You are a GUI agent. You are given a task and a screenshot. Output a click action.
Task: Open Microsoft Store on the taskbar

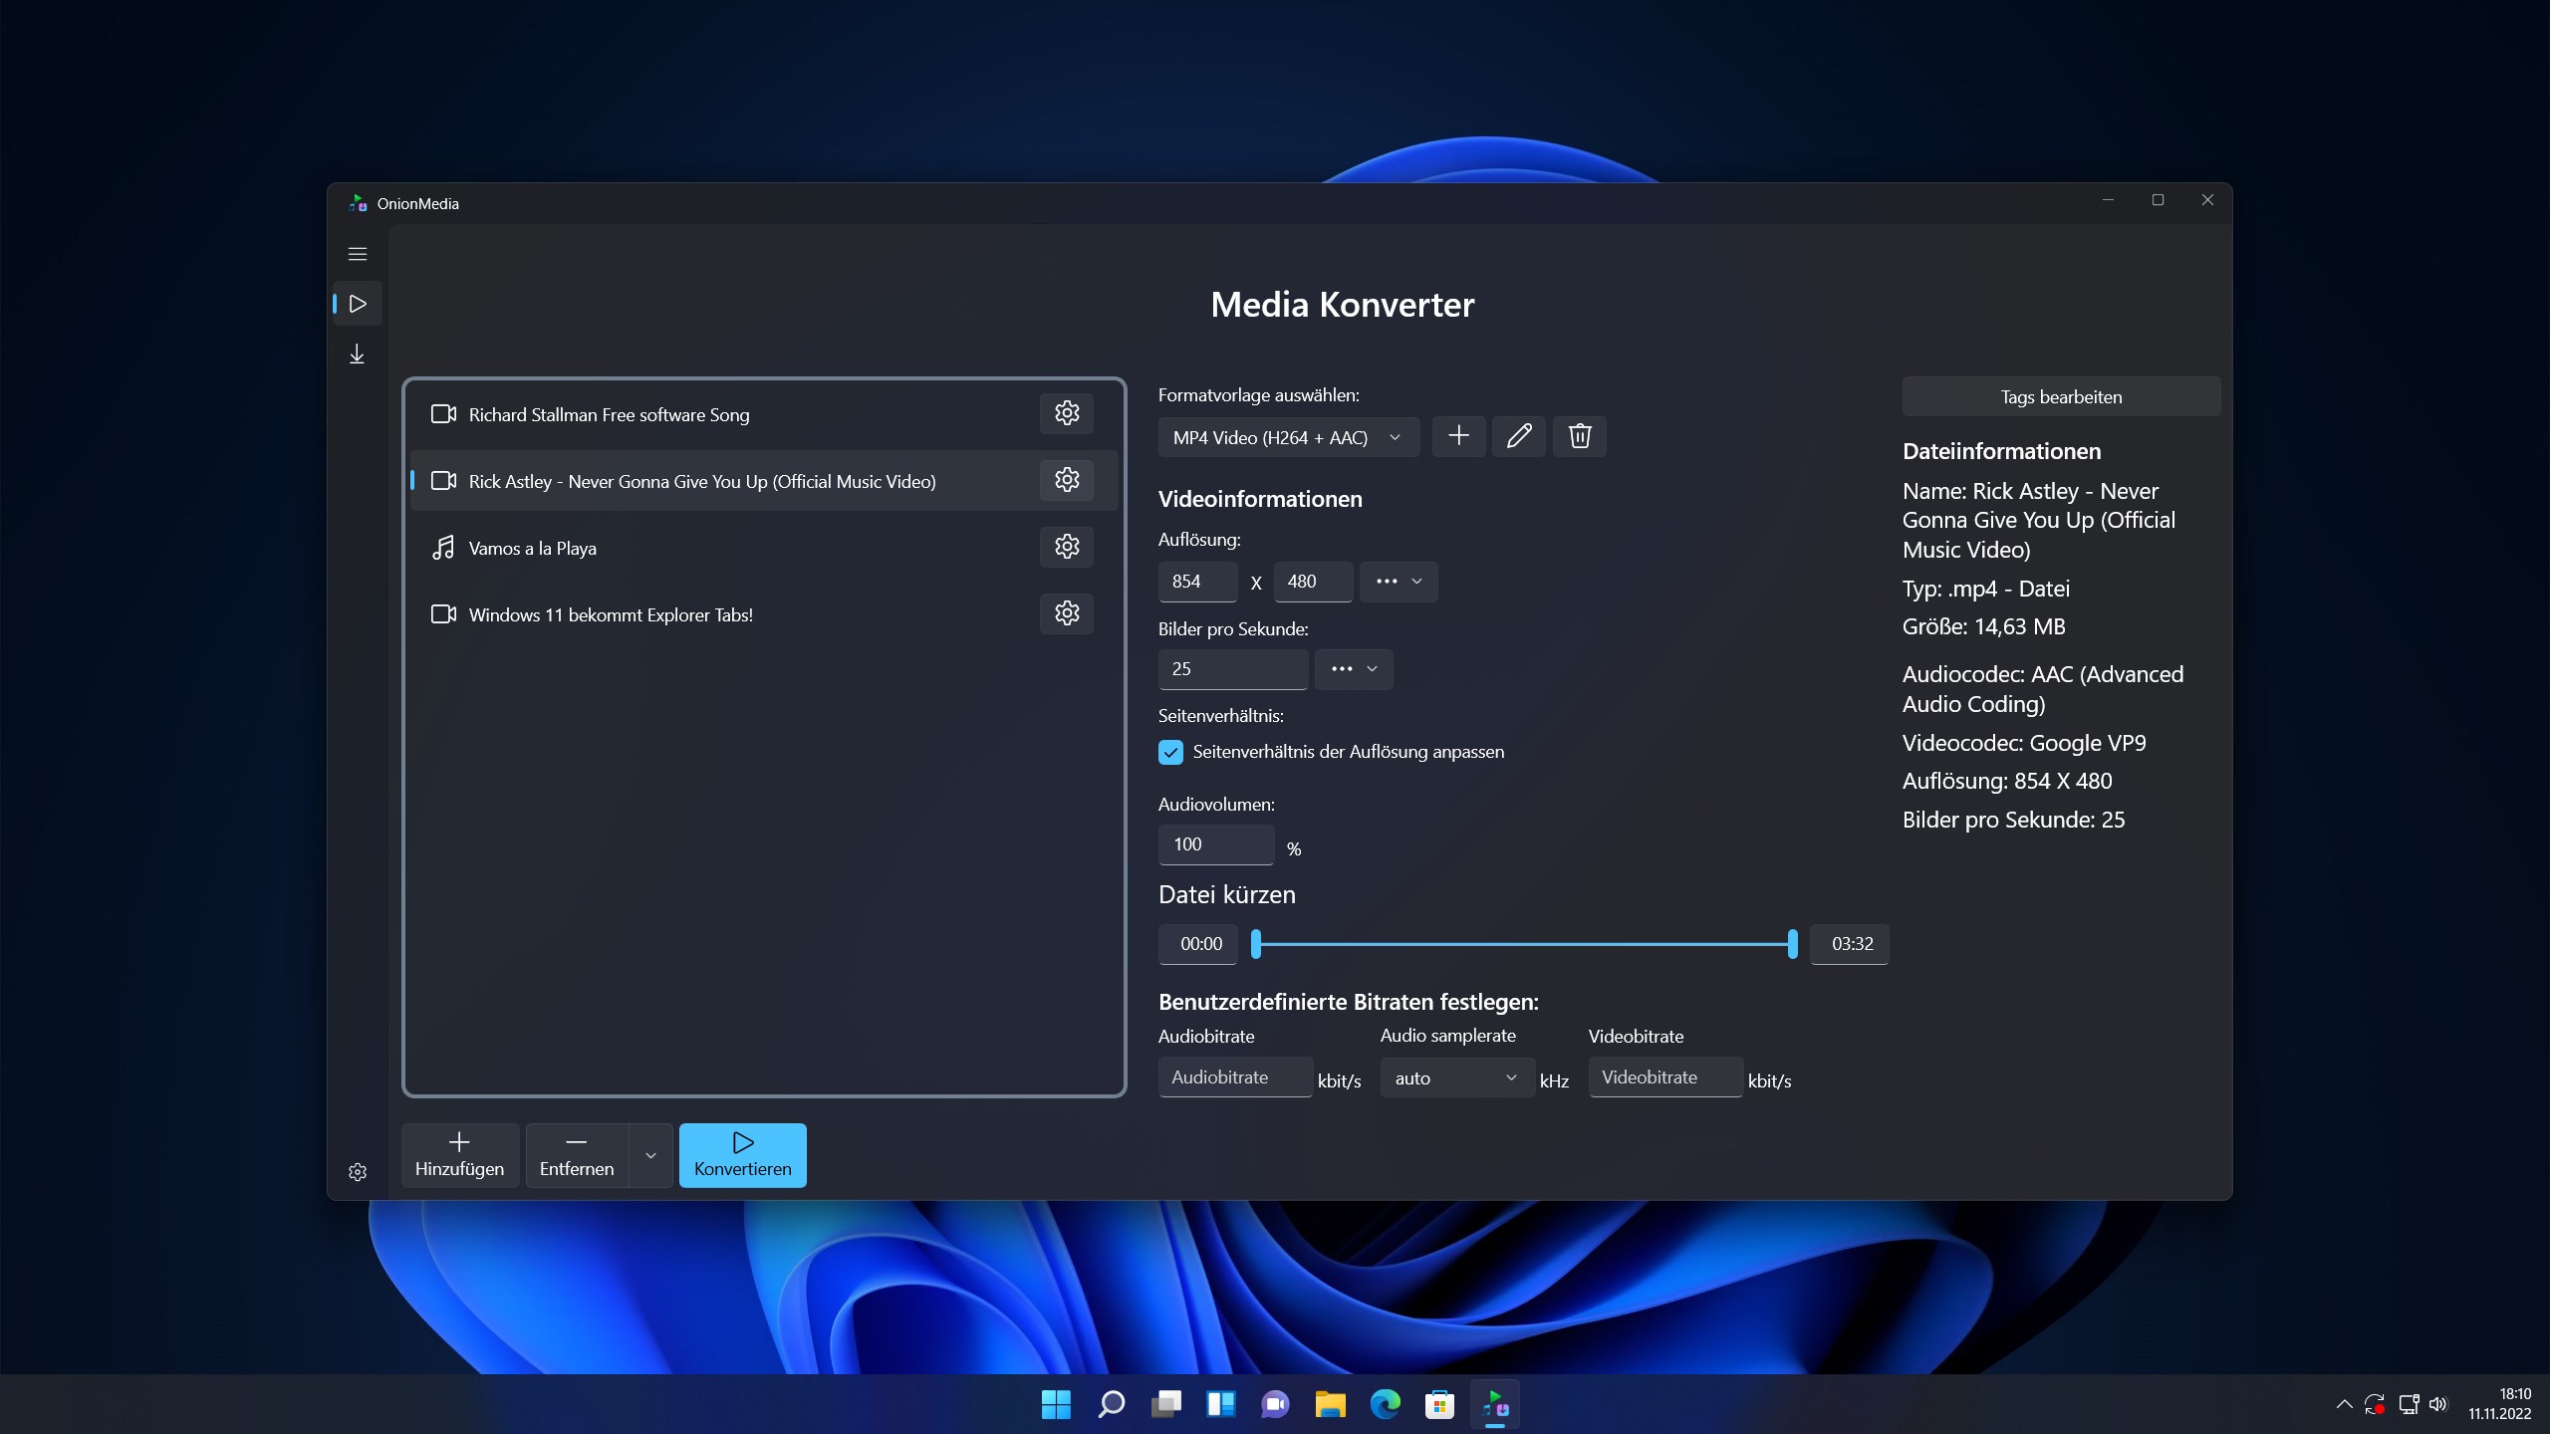point(1439,1404)
